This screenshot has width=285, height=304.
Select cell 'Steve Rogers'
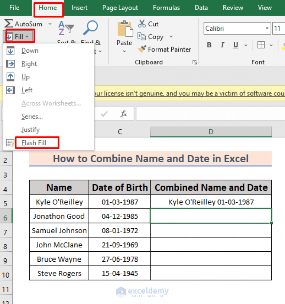point(59,273)
